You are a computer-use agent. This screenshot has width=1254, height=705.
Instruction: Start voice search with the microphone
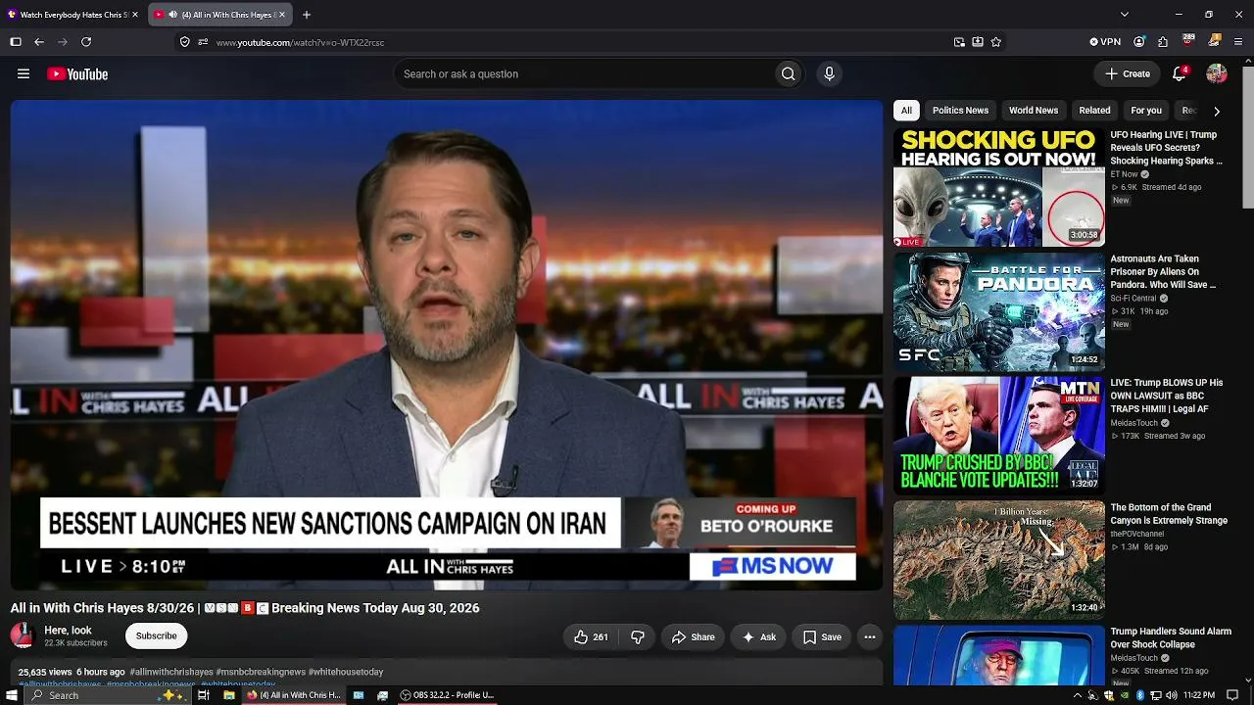(829, 74)
